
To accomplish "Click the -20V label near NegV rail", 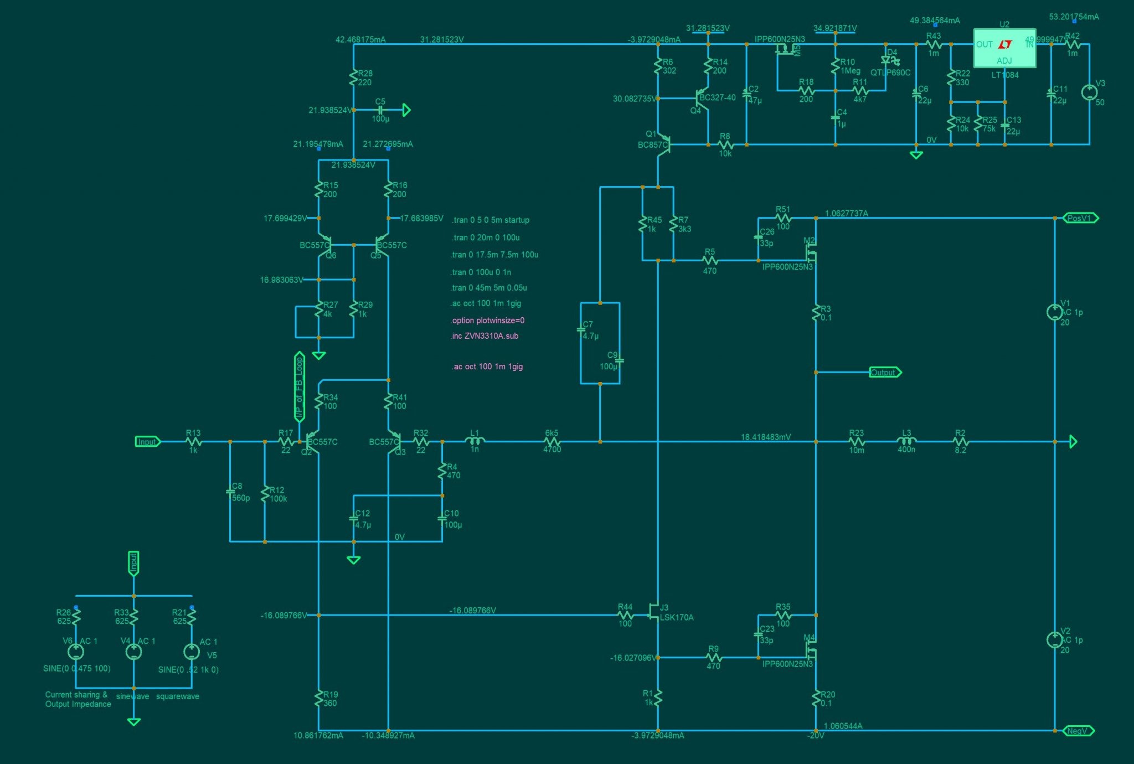I will (816, 736).
